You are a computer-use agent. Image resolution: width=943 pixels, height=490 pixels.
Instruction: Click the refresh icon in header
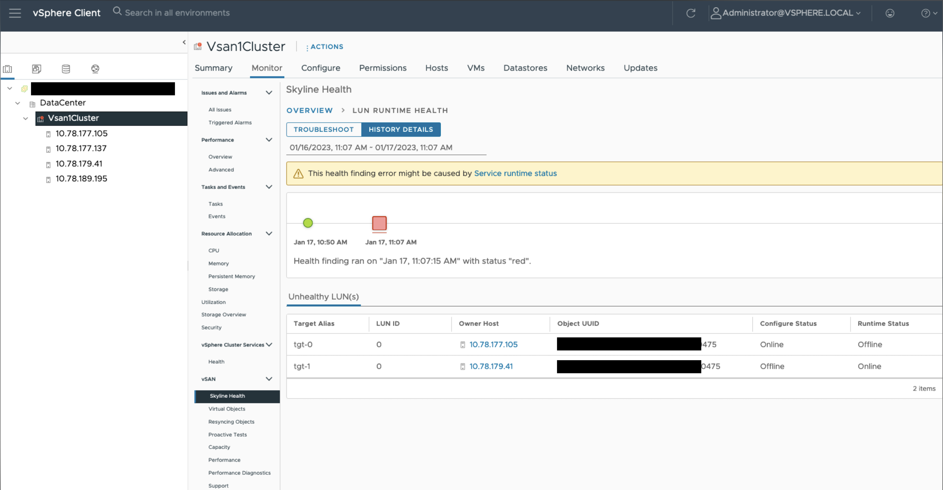[690, 13]
